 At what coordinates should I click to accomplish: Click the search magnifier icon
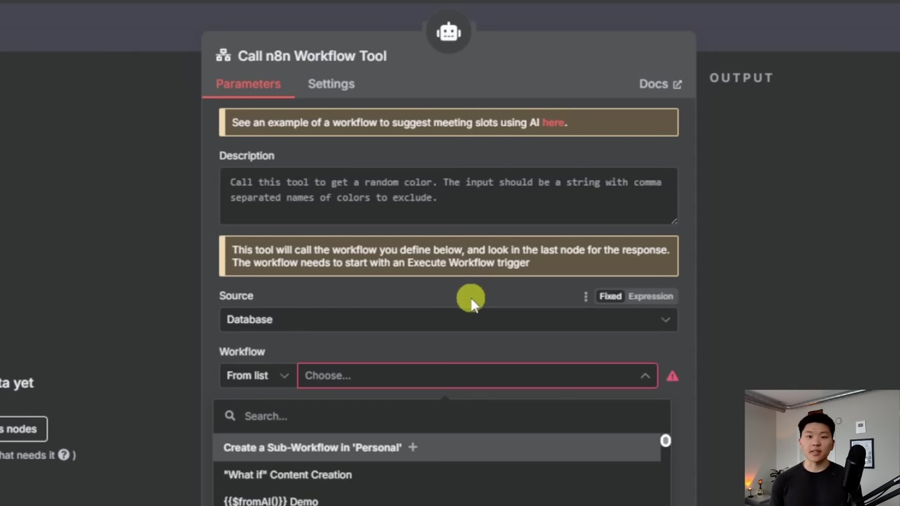pos(230,416)
